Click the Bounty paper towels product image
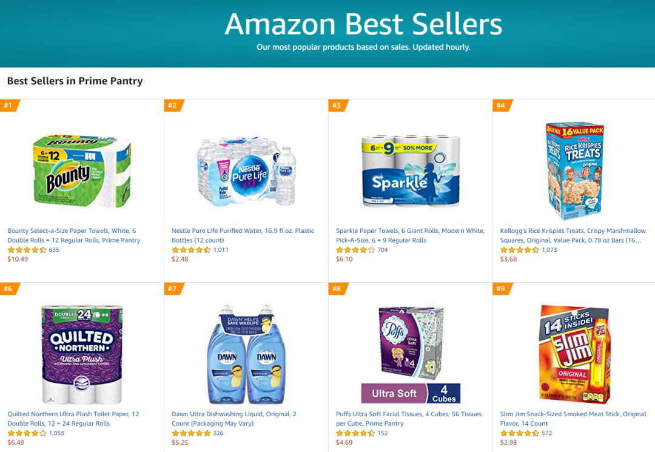 (x=82, y=171)
